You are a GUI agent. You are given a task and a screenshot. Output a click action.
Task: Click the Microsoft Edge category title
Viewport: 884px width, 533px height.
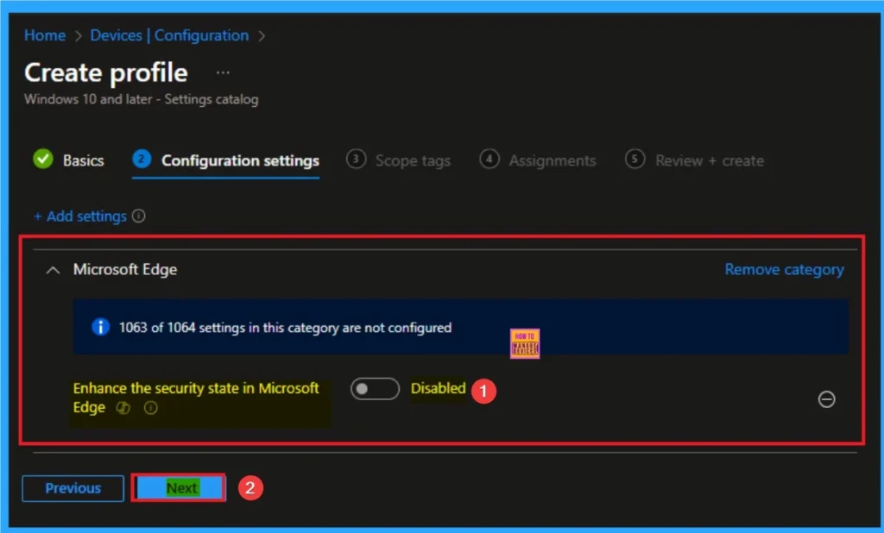click(x=125, y=269)
